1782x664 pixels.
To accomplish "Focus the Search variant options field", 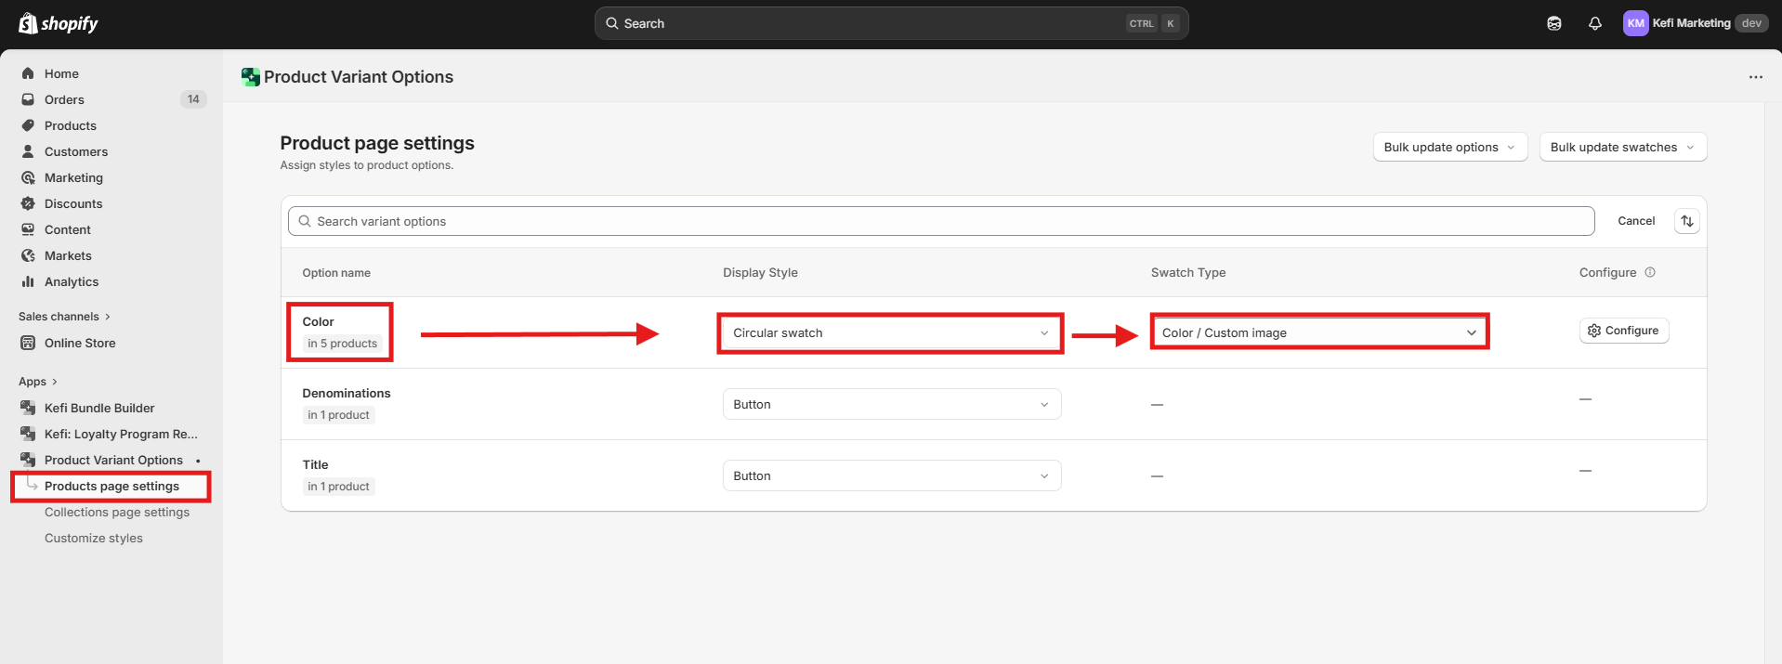I will pyautogui.click(x=938, y=221).
